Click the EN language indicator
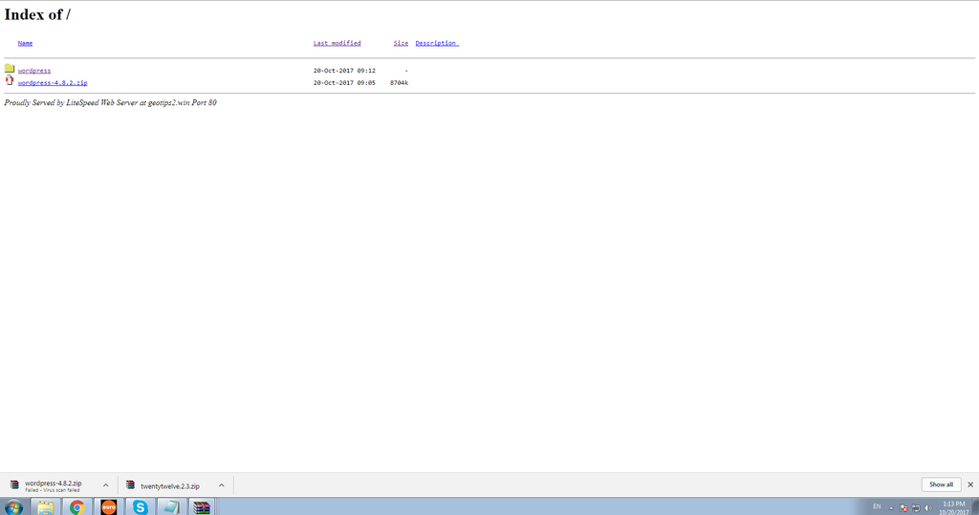The image size is (979, 515). click(x=877, y=507)
